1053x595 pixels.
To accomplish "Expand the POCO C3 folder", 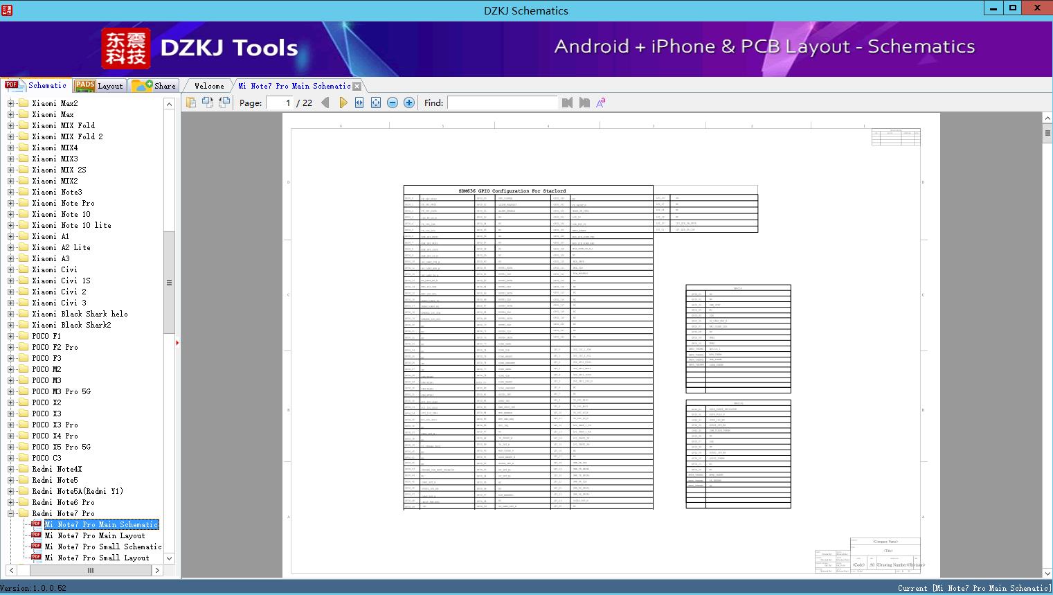I will 10,458.
